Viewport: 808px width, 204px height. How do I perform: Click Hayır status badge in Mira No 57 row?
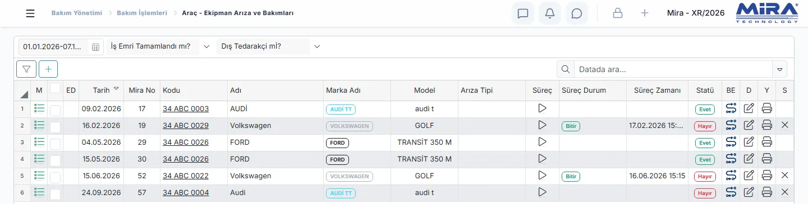[705, 193]
